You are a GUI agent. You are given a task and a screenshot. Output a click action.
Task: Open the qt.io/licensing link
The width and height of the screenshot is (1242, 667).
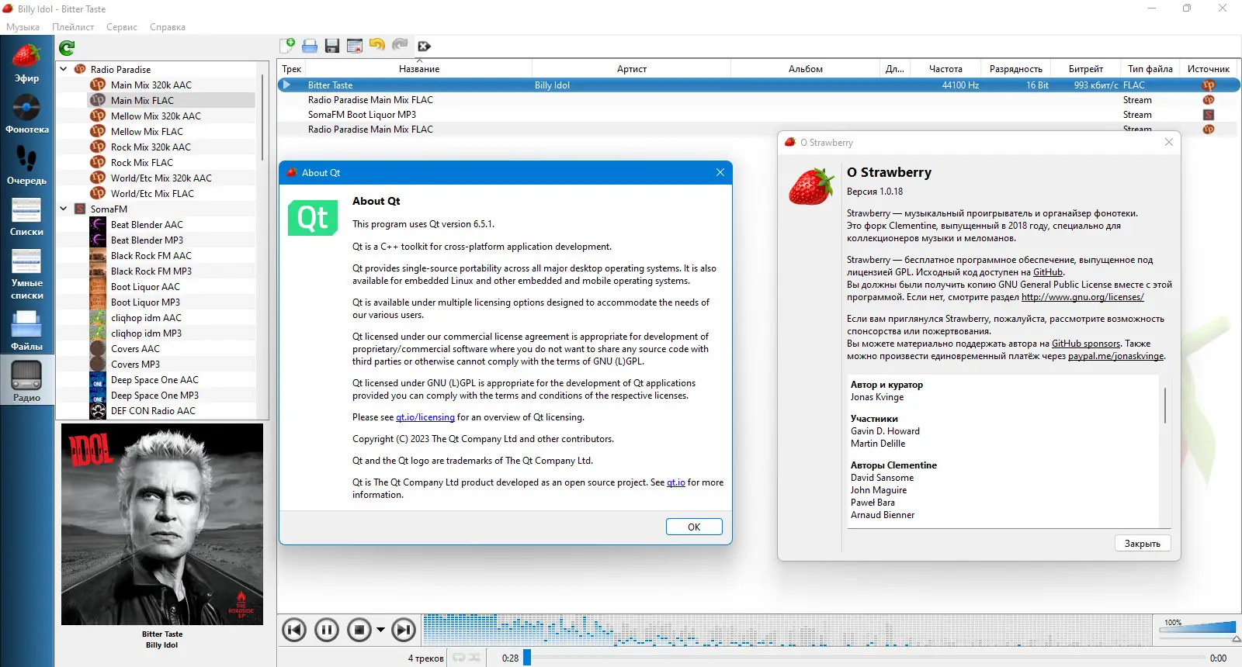pos(425,417)
